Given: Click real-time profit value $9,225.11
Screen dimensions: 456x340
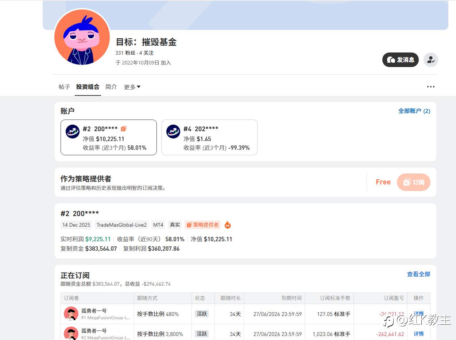Looking at the screenshot, I should (x=98, y=239).
